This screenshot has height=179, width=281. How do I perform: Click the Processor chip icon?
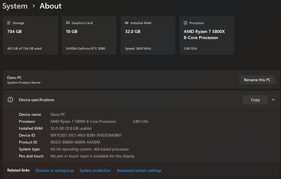pos(185,23)
